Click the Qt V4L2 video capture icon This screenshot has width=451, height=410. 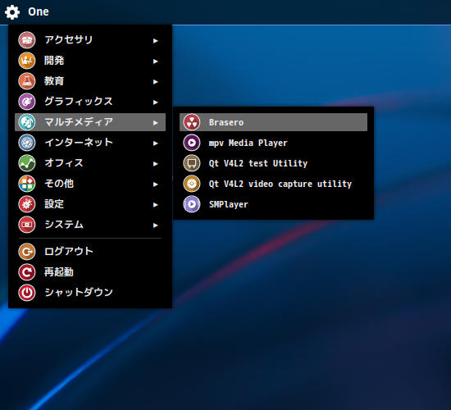point(192,184)
